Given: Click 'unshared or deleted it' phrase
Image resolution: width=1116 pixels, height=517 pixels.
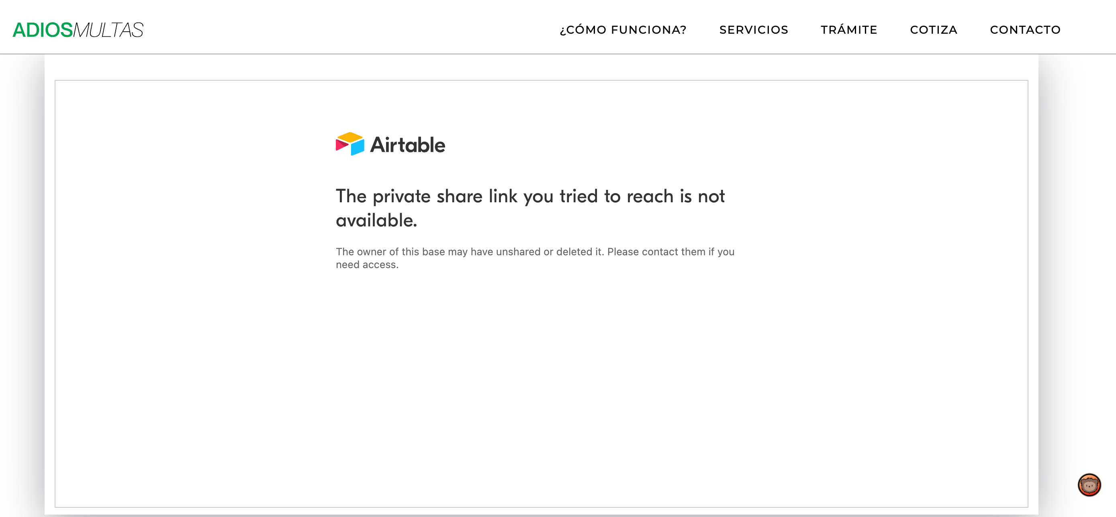Looking at the screenshot, I should click(550, 252).
